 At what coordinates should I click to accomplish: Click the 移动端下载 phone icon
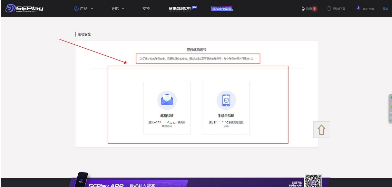tap(329, 9)
